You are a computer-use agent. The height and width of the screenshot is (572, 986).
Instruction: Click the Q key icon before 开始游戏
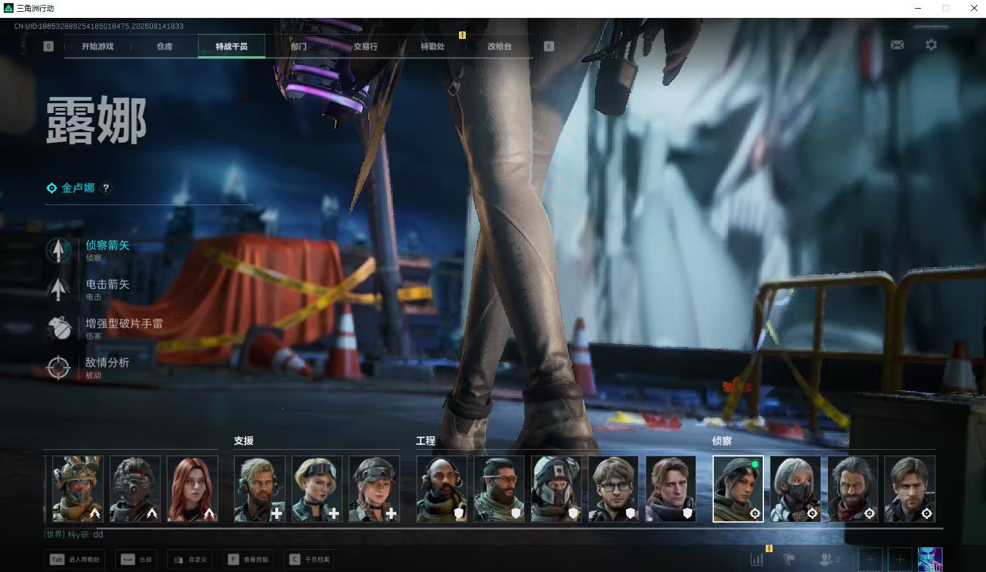[48, 46]
